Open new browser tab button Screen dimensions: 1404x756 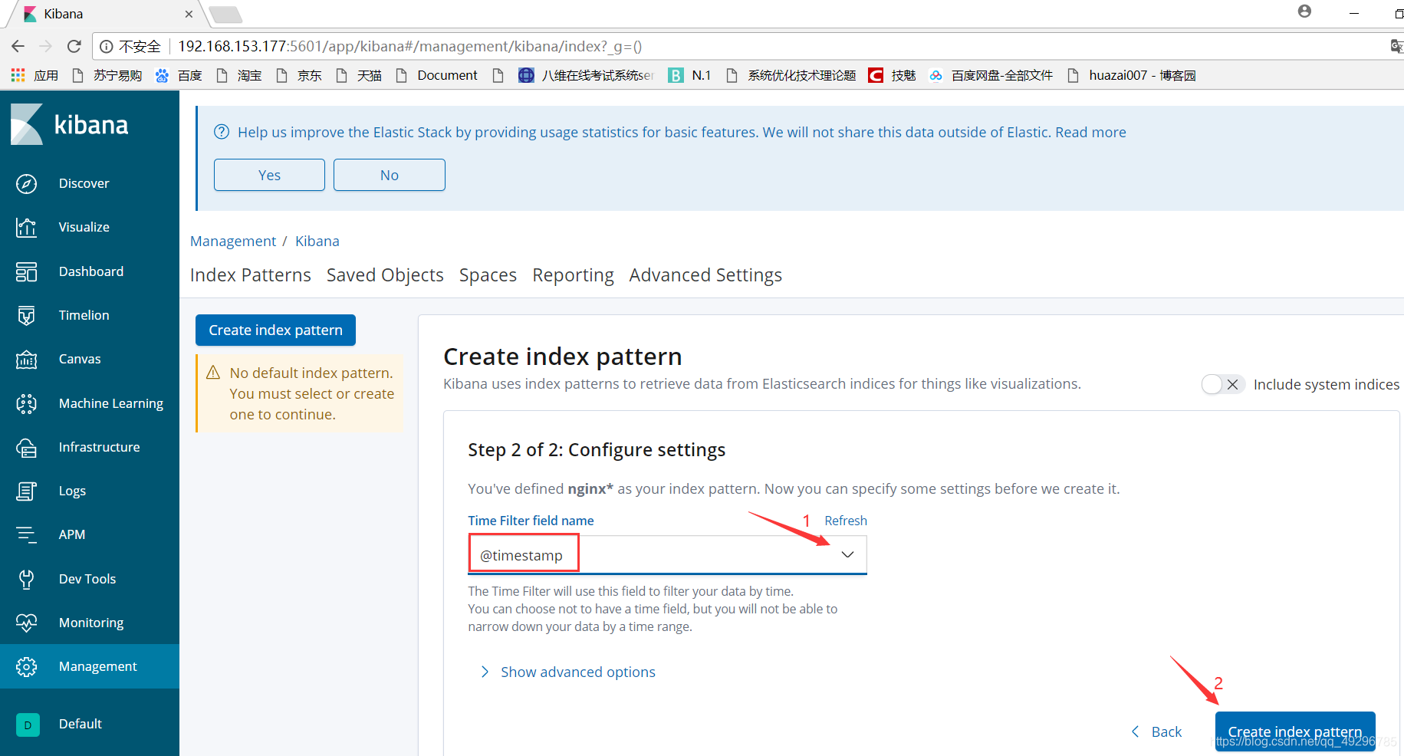(x=225, y=14)
